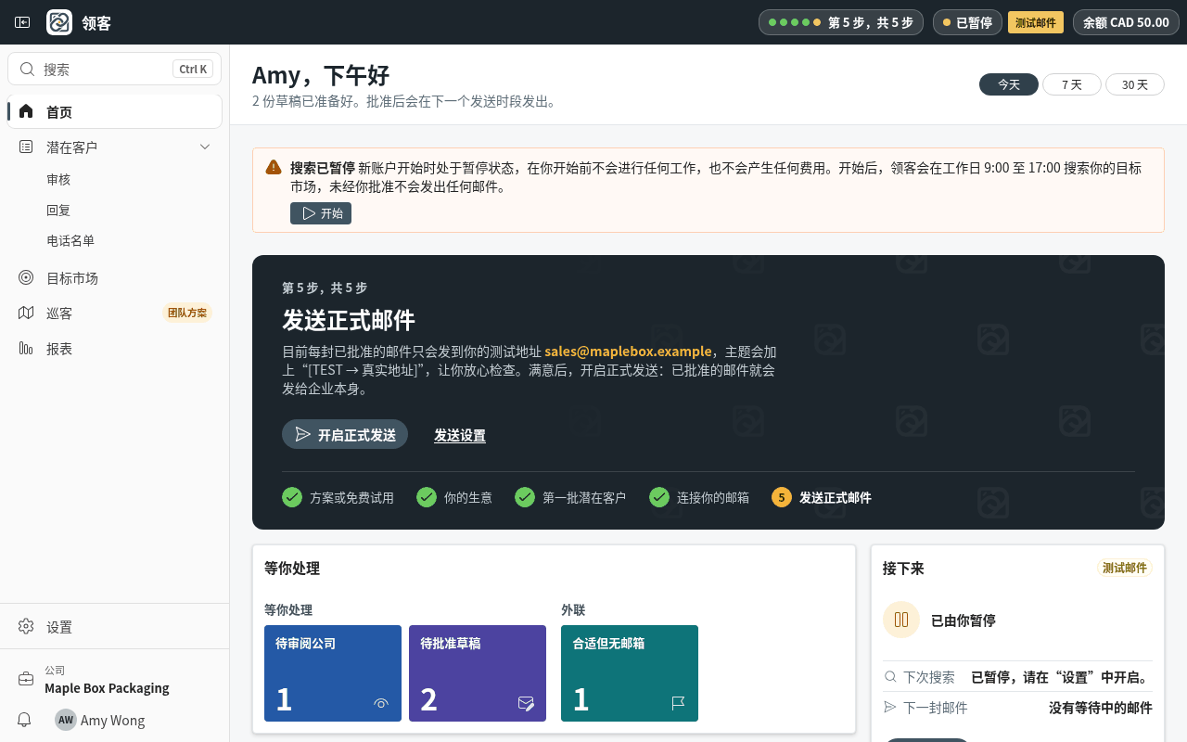Open 报表 page

115,348
